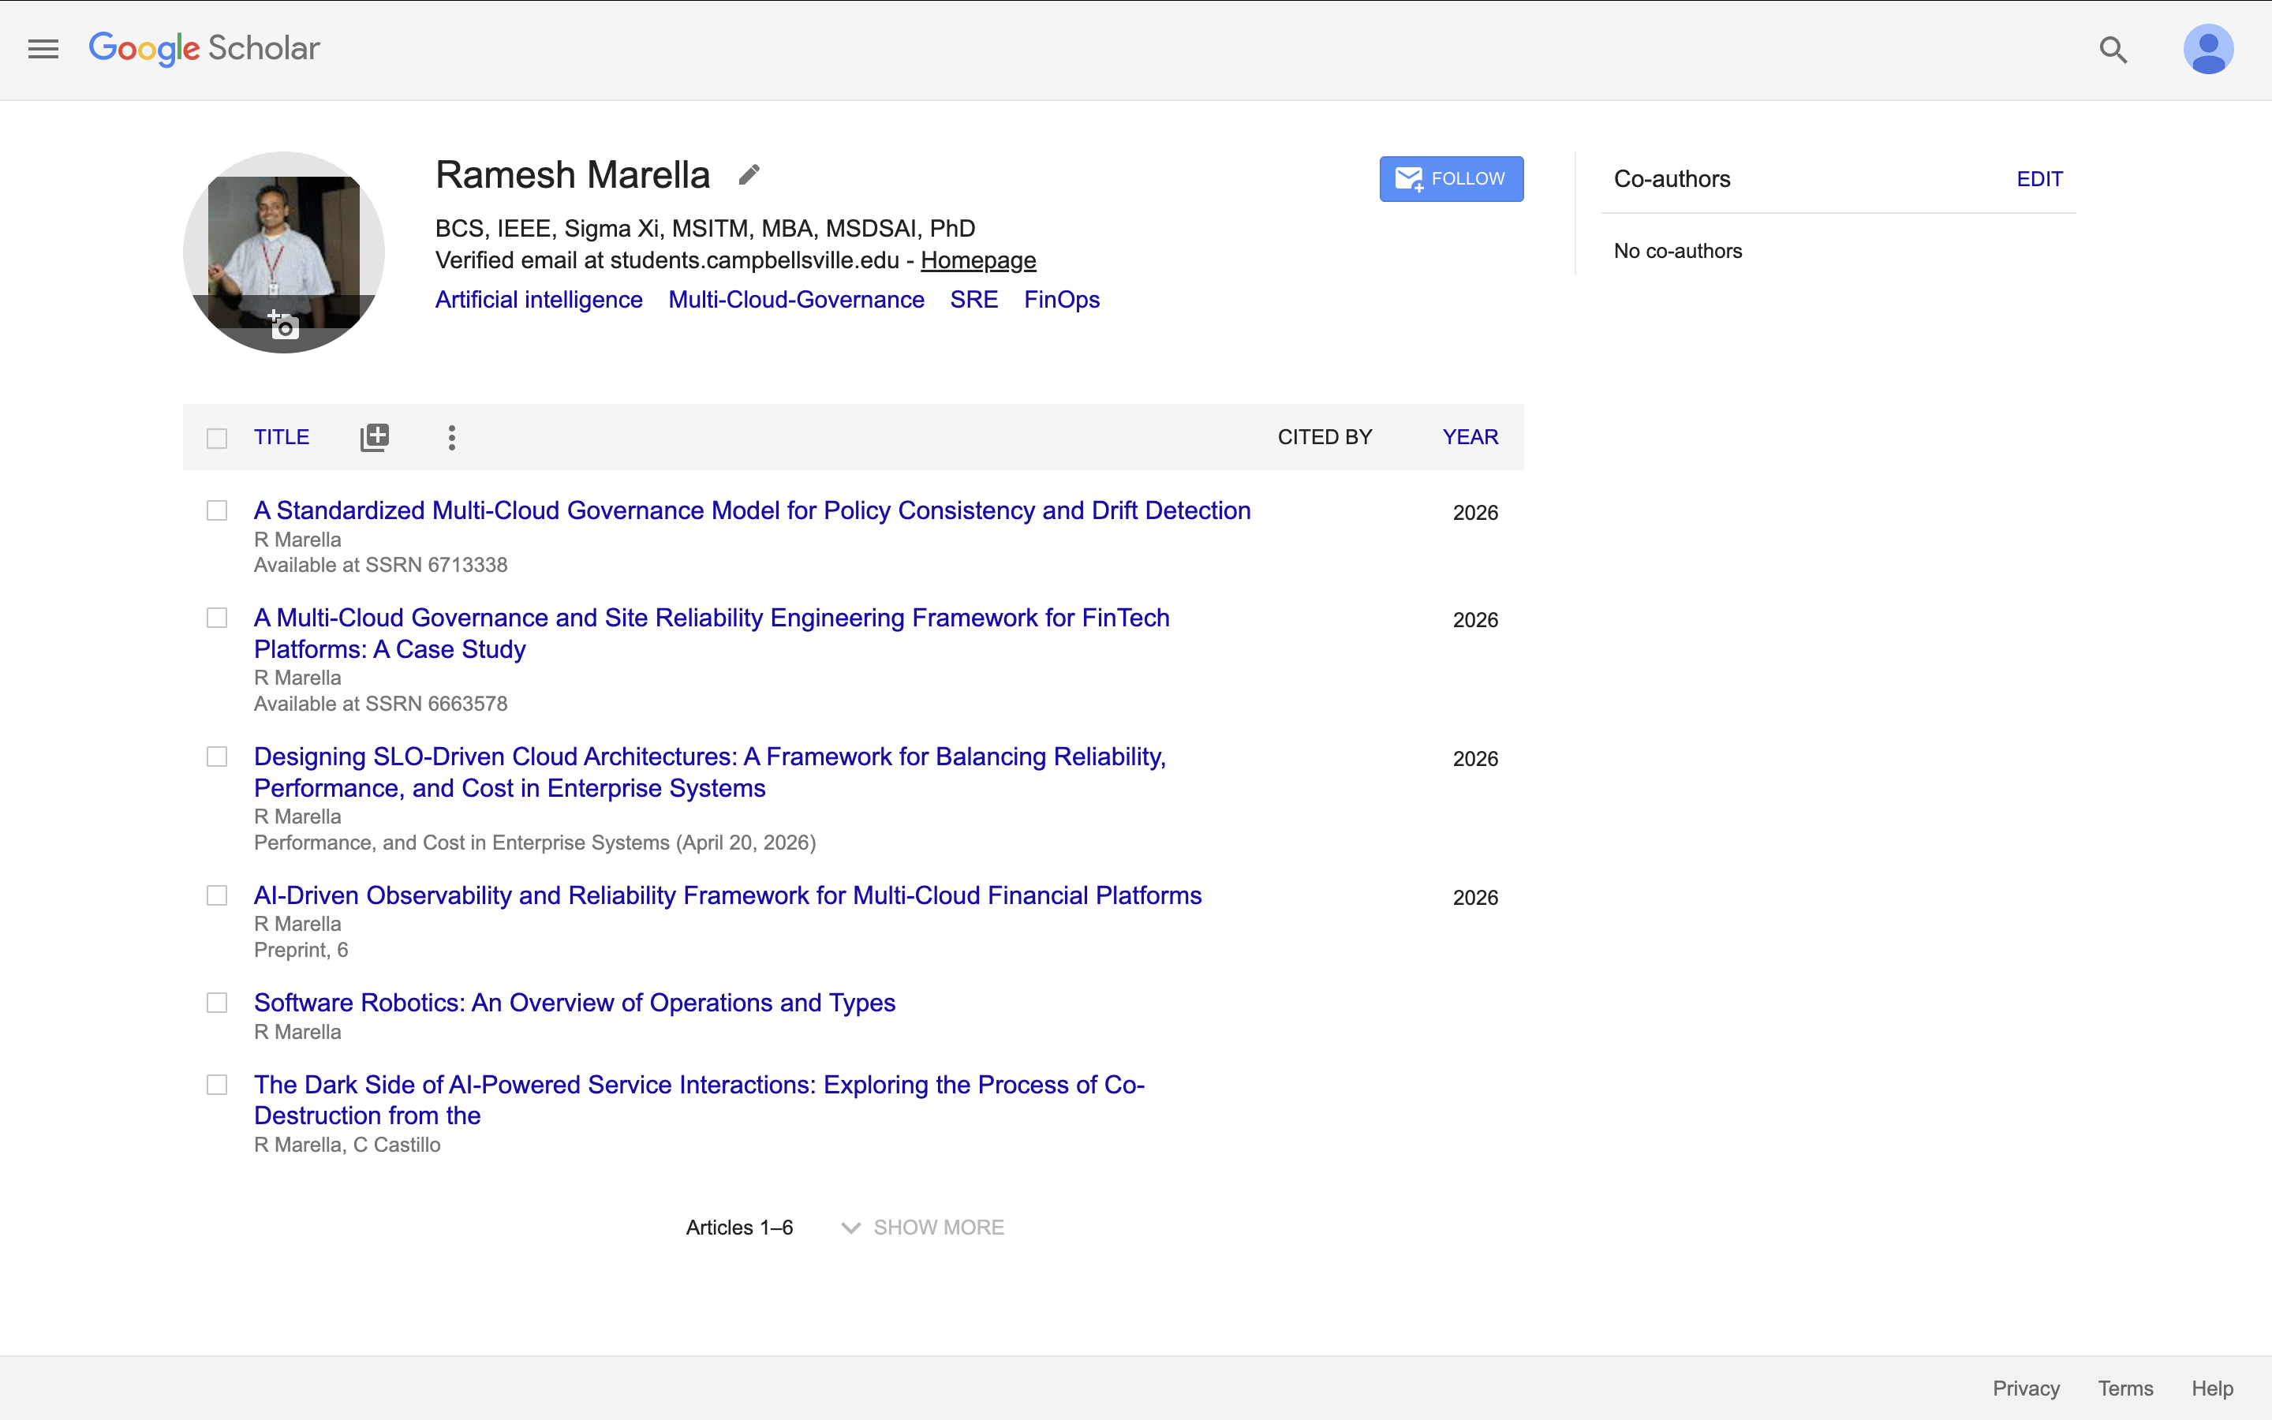Viewport: 2272px width, 1420px height.
Task: Sort articles by Year column
Action: 1470,437
